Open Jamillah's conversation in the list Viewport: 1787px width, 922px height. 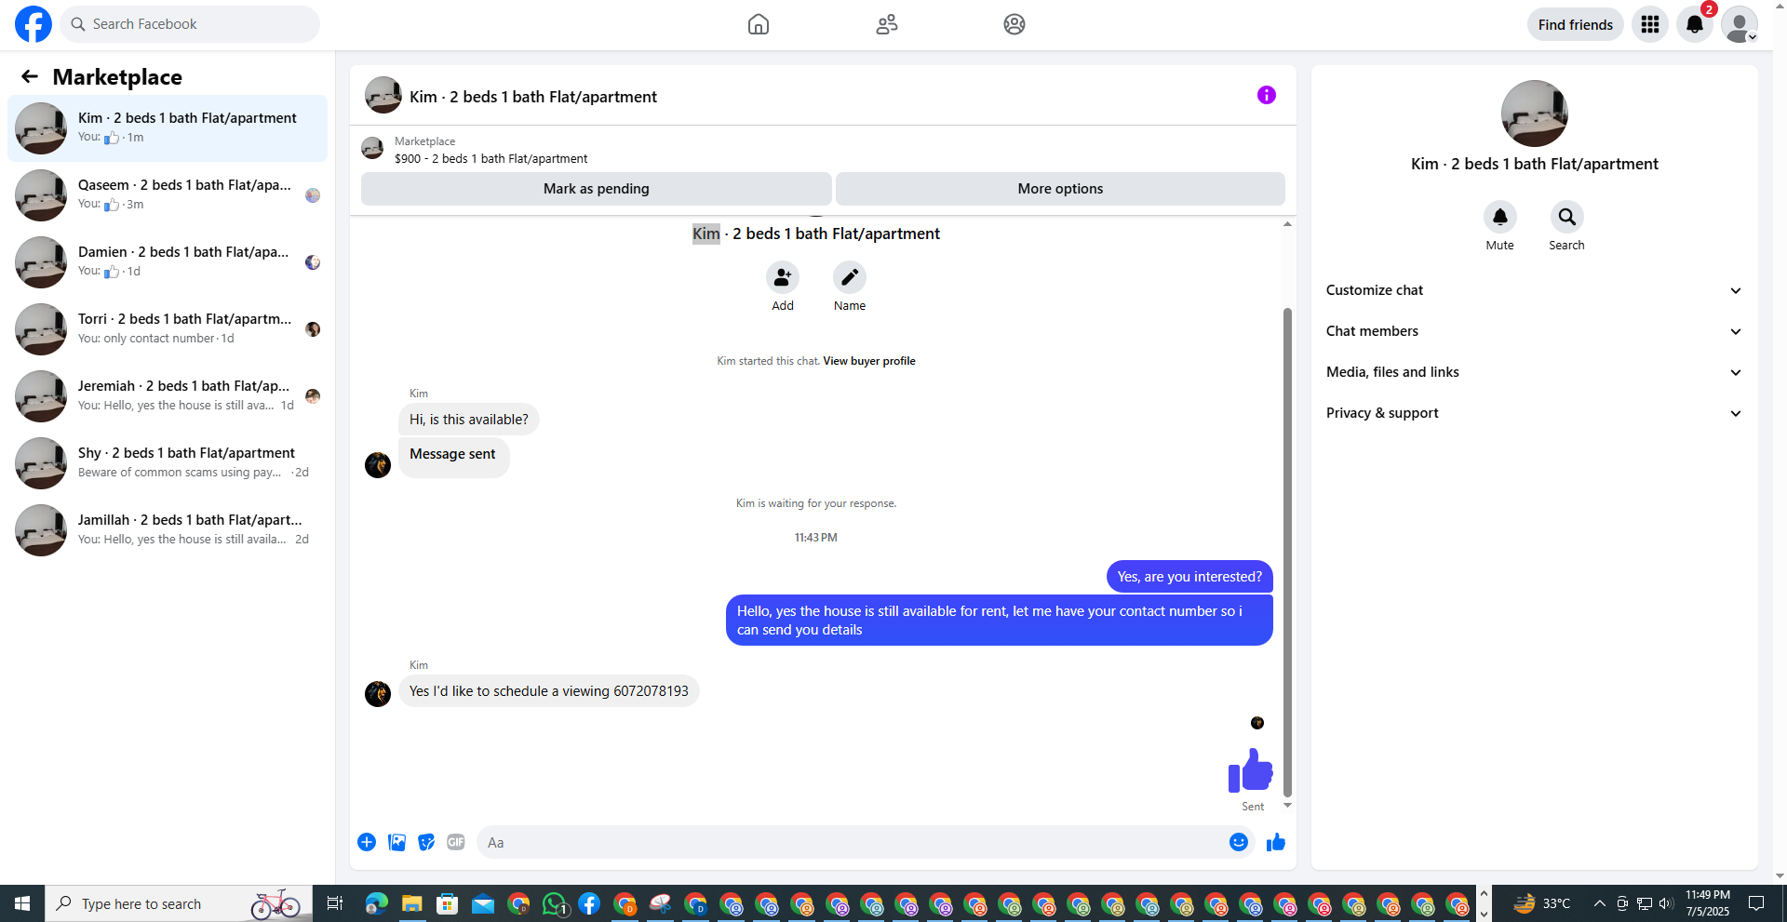point(168,530)
